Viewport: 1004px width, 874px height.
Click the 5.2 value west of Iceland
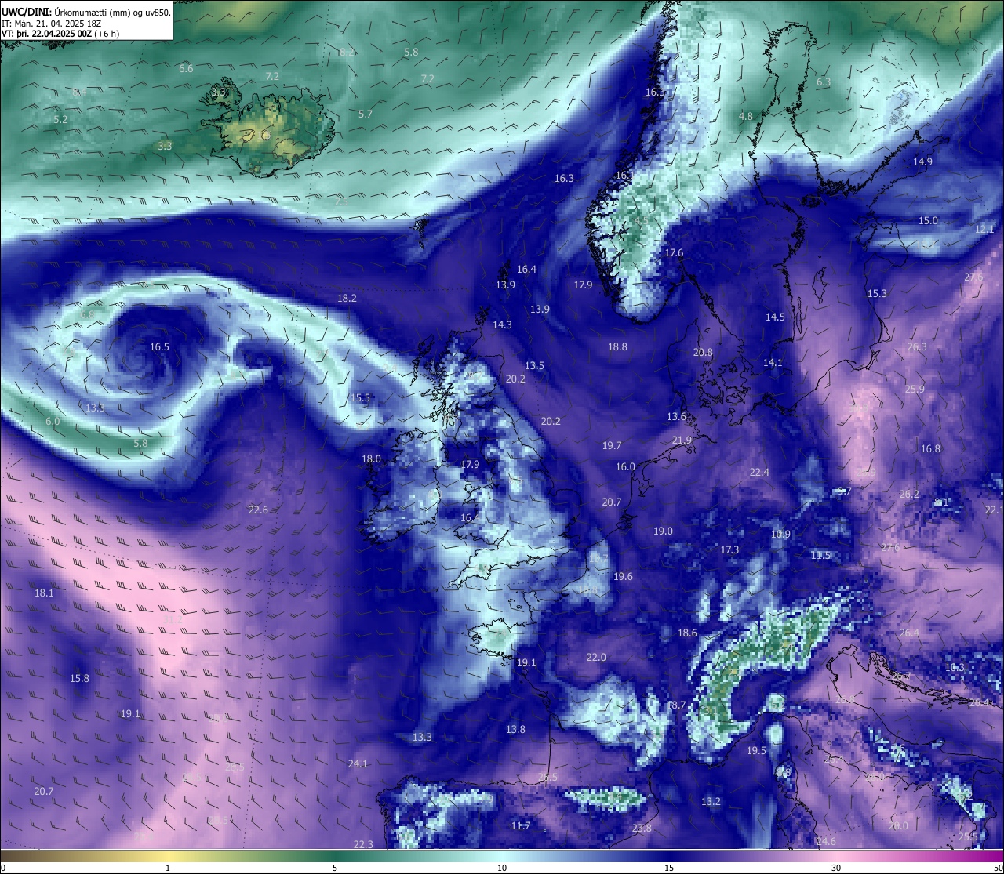point(60,119)
